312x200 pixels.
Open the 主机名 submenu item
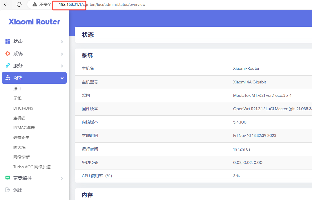click(x=19, y=118)
